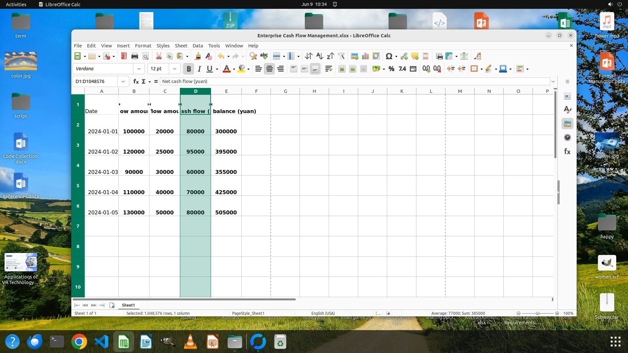628x353 pixels.
Task: Toggle Center Horizontally alignment
Action: [x=269, y=69]
